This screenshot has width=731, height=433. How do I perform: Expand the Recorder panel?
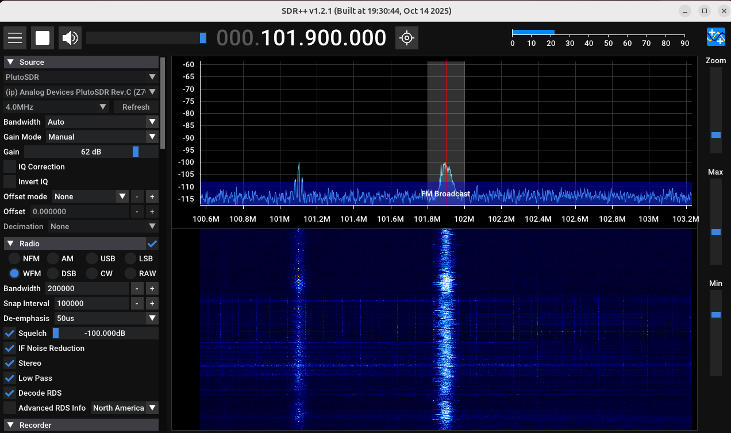(x=10, y=425)
